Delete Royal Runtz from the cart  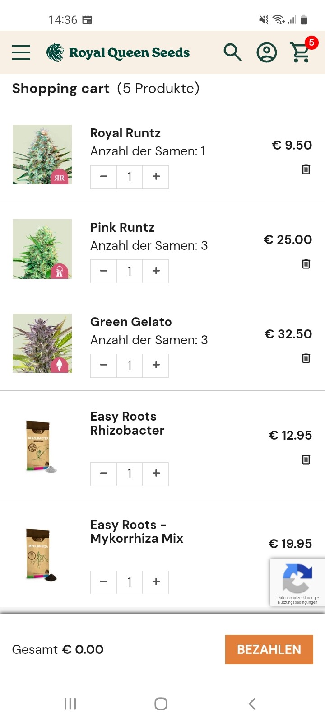click(306, 169)
